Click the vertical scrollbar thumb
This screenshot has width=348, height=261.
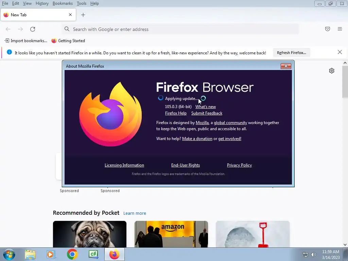tap(345, 82)
